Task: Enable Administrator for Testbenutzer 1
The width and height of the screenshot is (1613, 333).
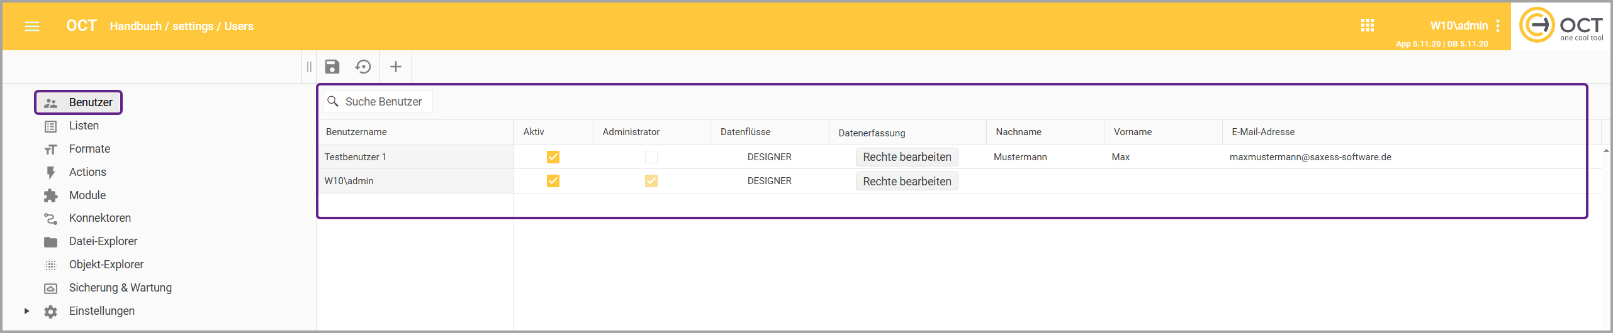Action: click(651, 157)
